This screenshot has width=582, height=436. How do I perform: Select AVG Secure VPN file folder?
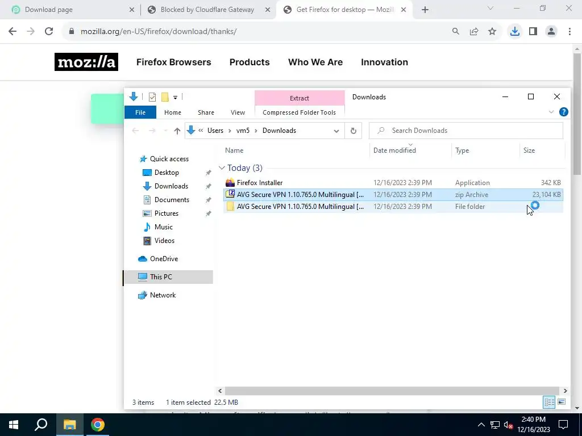[393, 207]
